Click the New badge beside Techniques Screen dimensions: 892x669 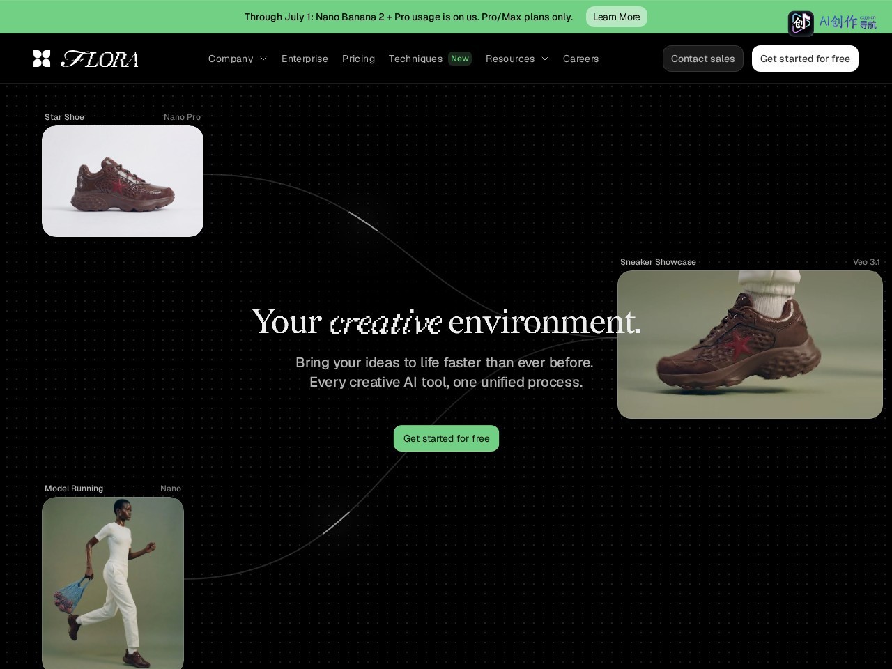[460, 59]
